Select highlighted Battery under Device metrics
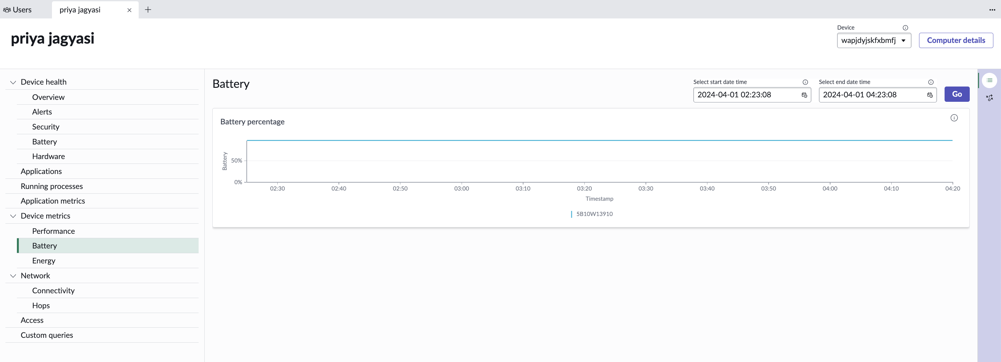 [x=108, y=246]
